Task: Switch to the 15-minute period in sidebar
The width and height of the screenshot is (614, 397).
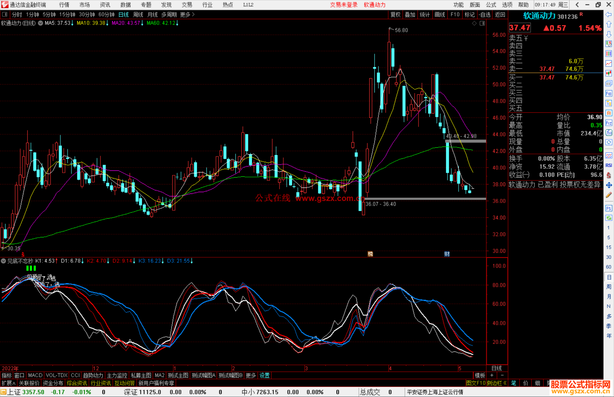Action: tap(609, 247)
